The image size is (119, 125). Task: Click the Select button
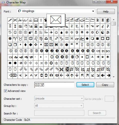(85, 85)
